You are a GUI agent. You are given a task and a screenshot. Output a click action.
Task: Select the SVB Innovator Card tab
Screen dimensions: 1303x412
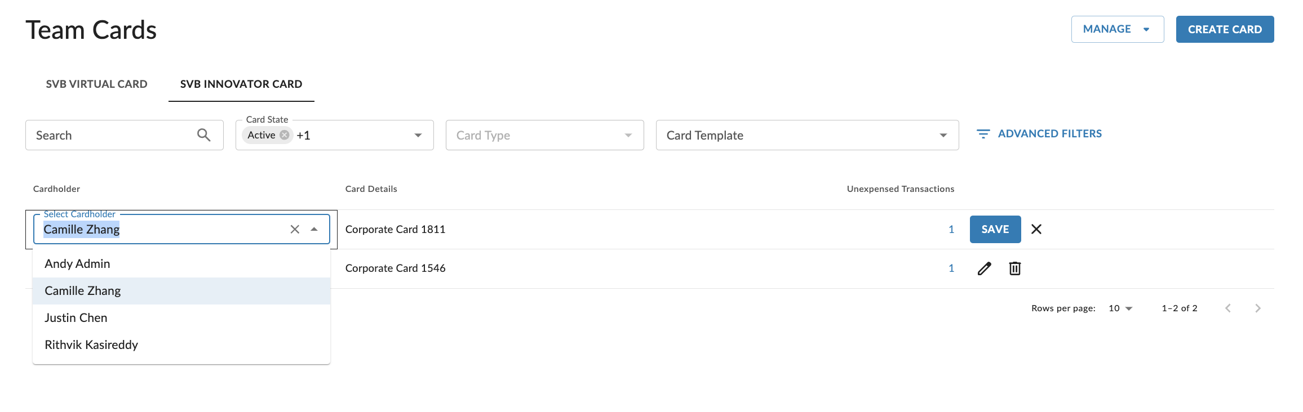pos(241,84)
